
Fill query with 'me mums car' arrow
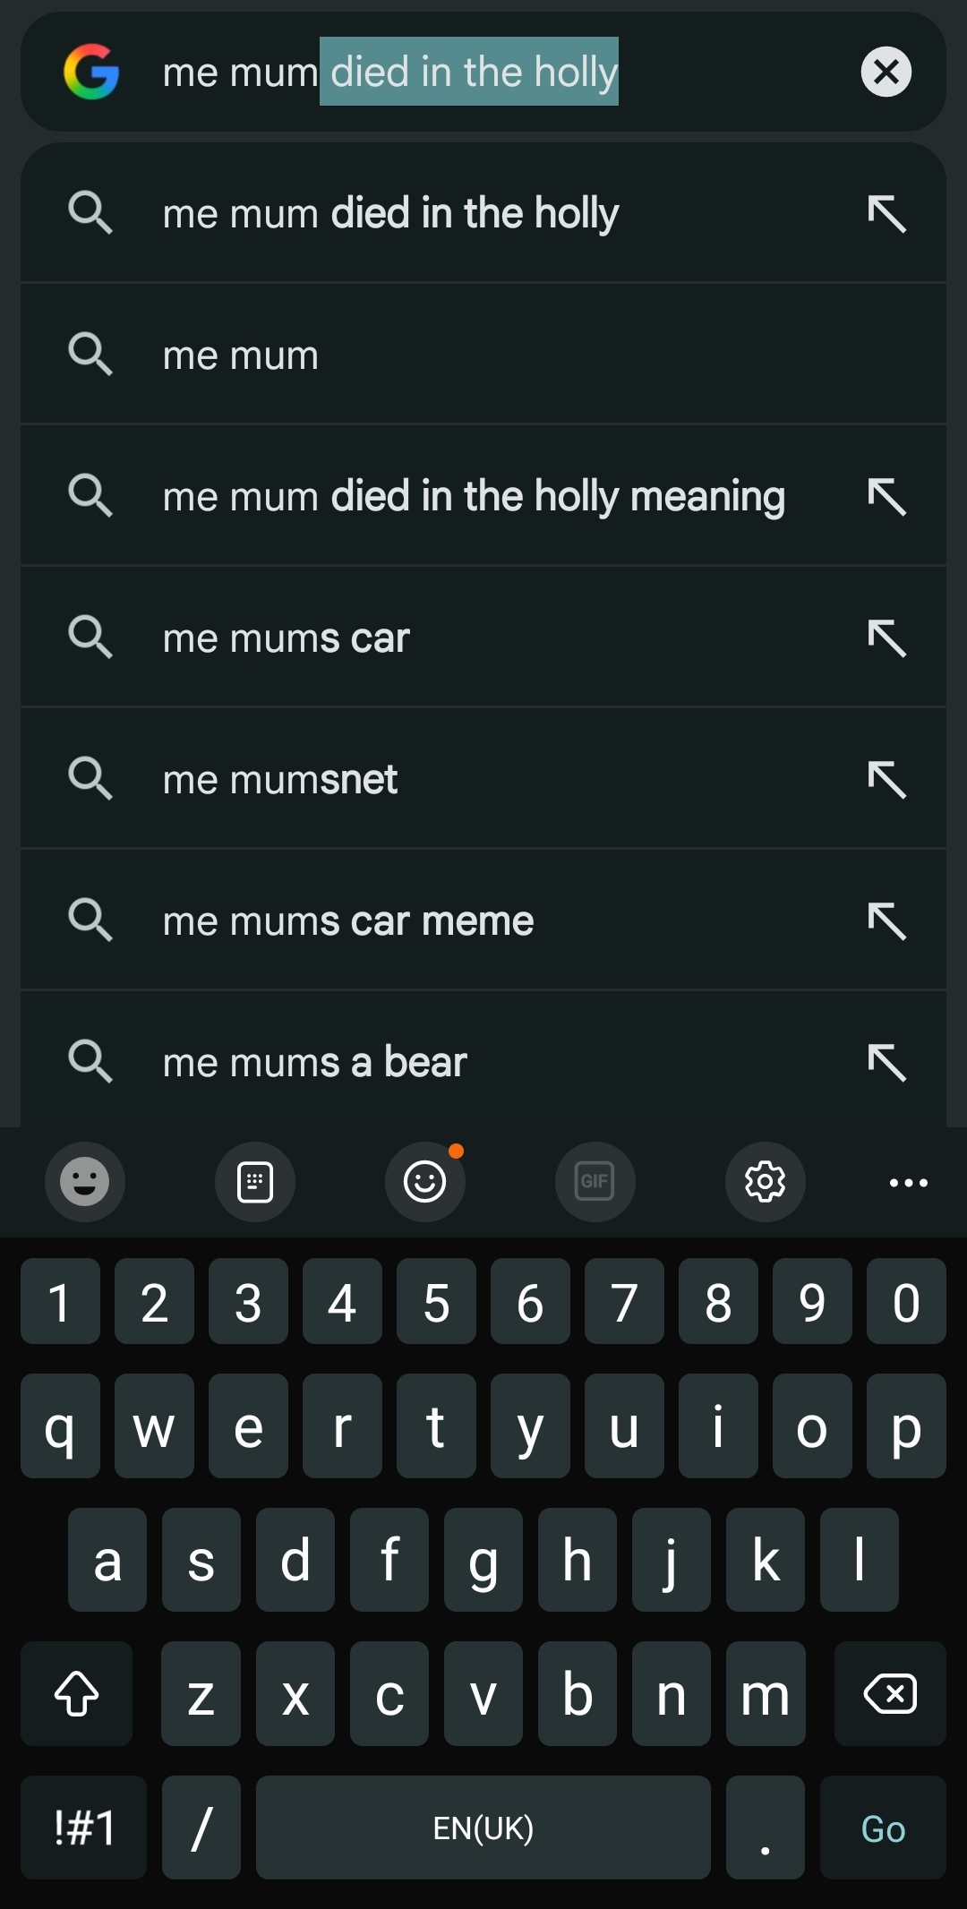(886, 638)
